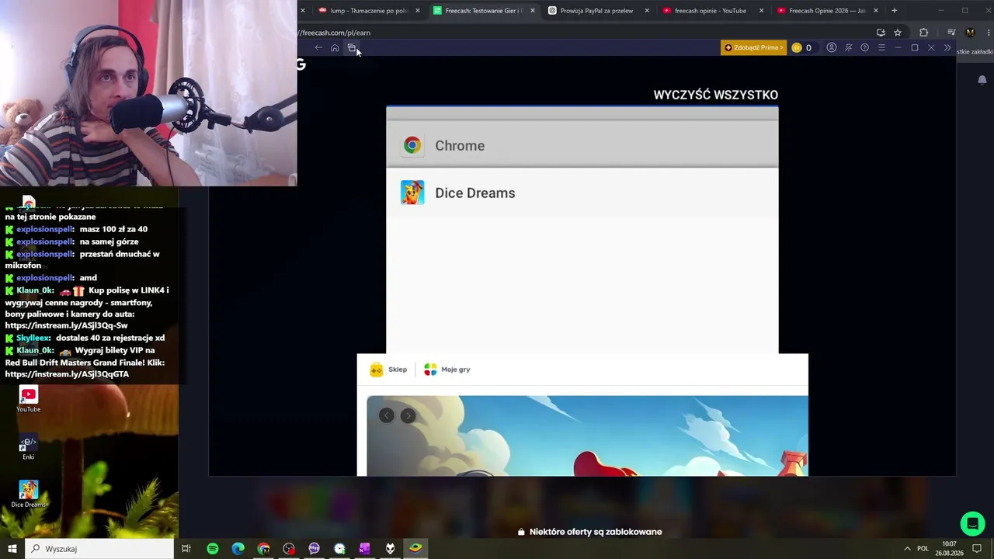Click the Niektóre oferty są zablokowane notice
The image size is (994, 559).
[590, 532]
